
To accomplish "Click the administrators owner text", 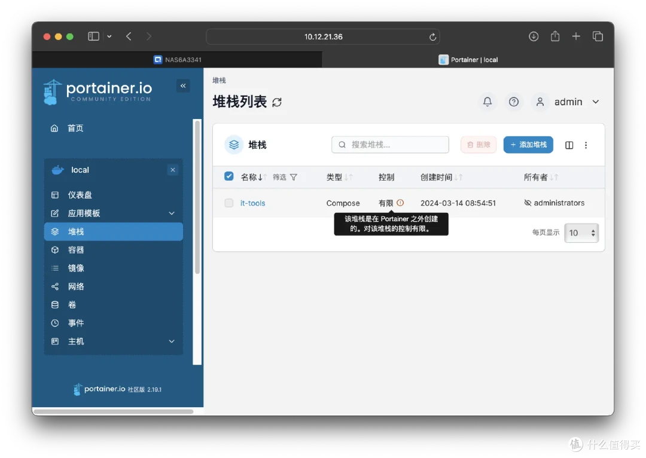I will click(559, 203).
